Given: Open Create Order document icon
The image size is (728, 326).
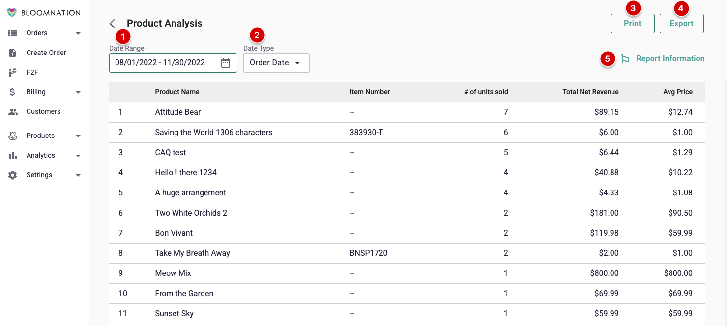Looking at the screenshot, I should 13,53.
